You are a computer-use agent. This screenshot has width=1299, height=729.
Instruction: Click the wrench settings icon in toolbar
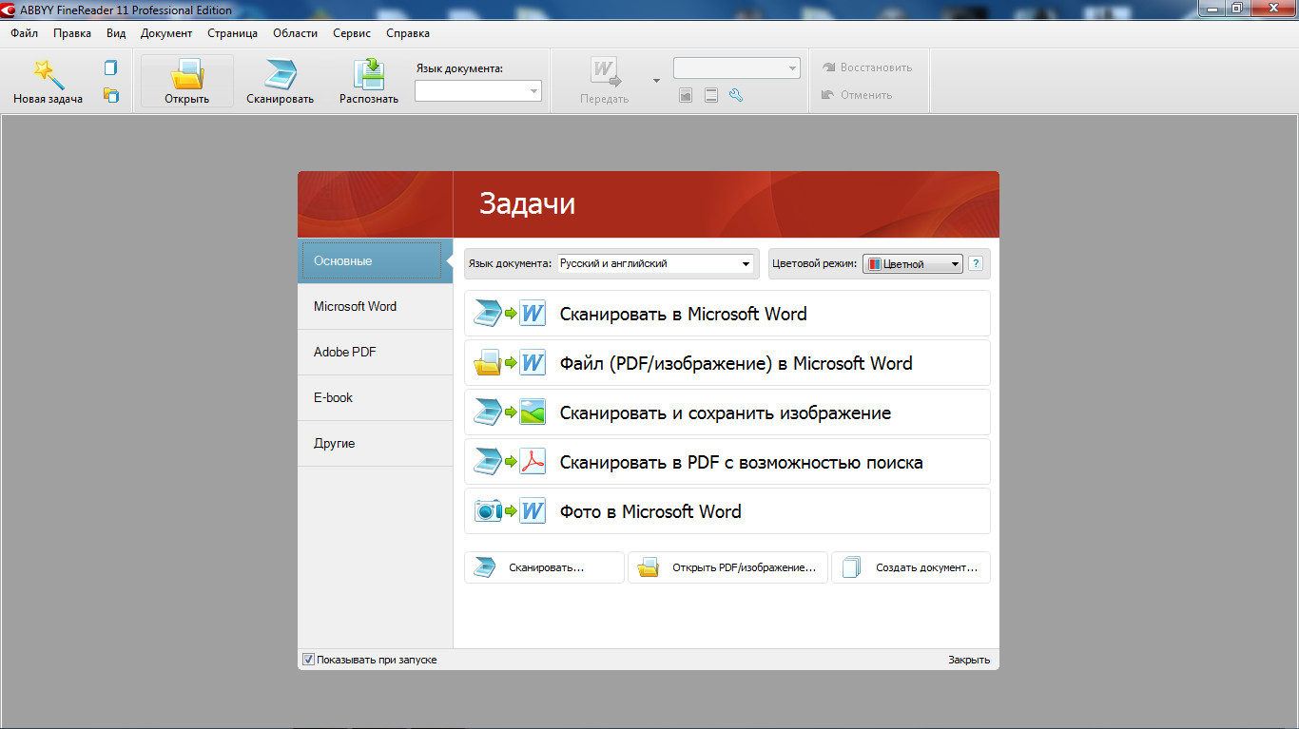point(736,95)
